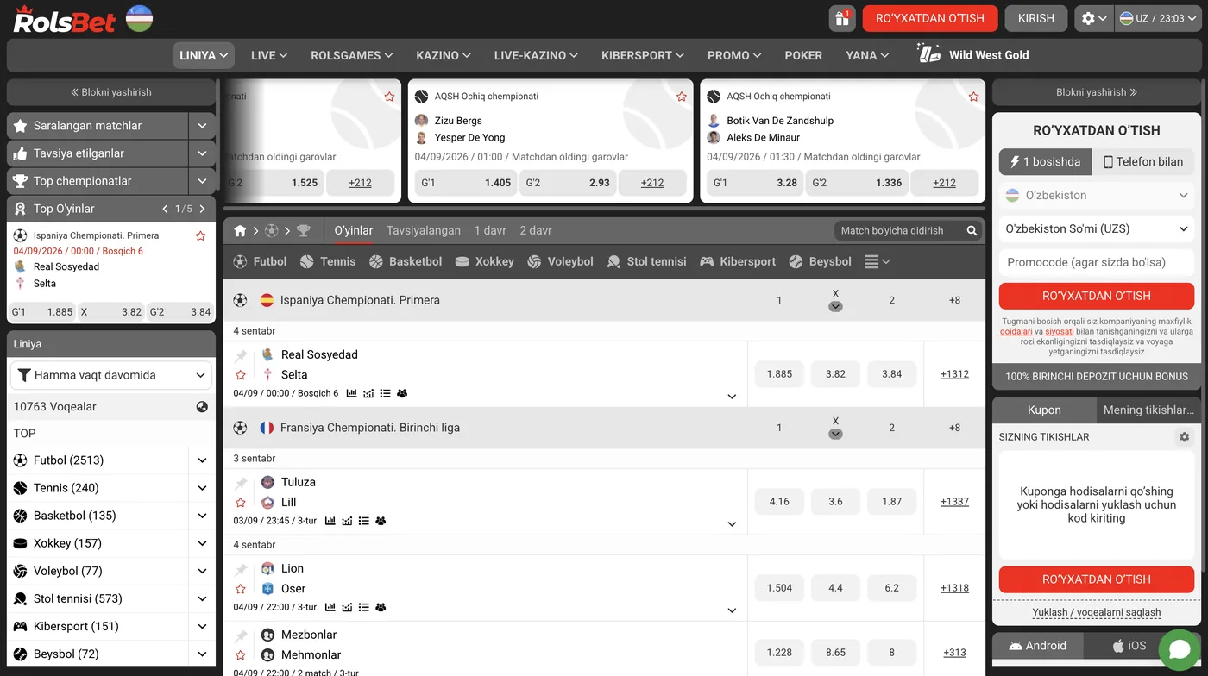Filter by Voleybol sport
1208x676 pixels.
pos(560,261)
